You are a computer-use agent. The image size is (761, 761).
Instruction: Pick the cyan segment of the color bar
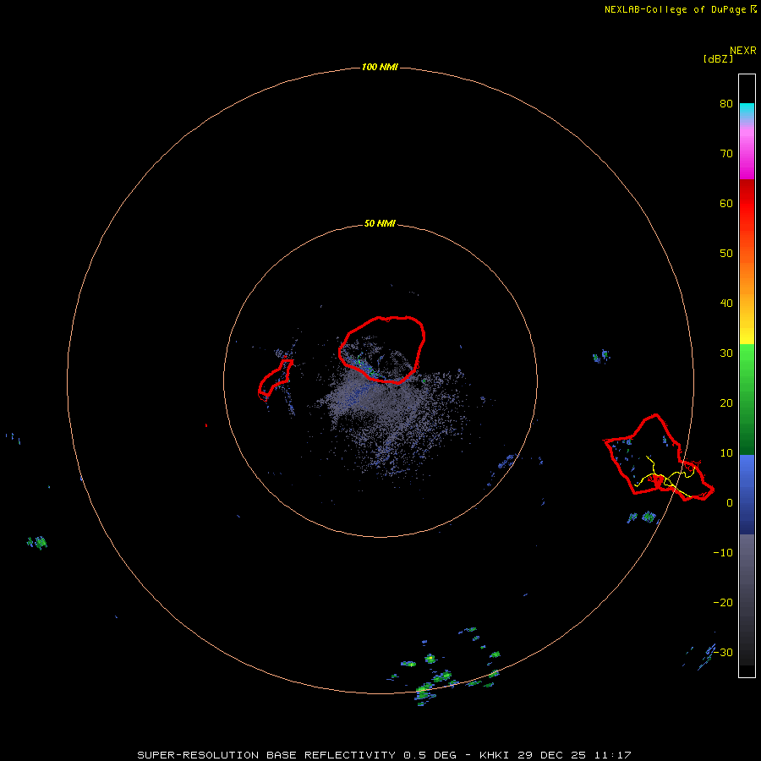747,111
